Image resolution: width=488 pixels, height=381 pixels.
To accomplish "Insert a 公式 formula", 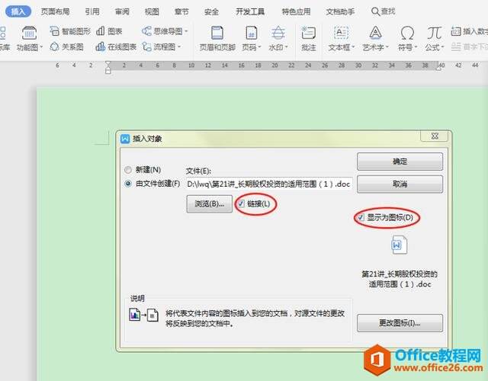I will (x=434, y=39).
